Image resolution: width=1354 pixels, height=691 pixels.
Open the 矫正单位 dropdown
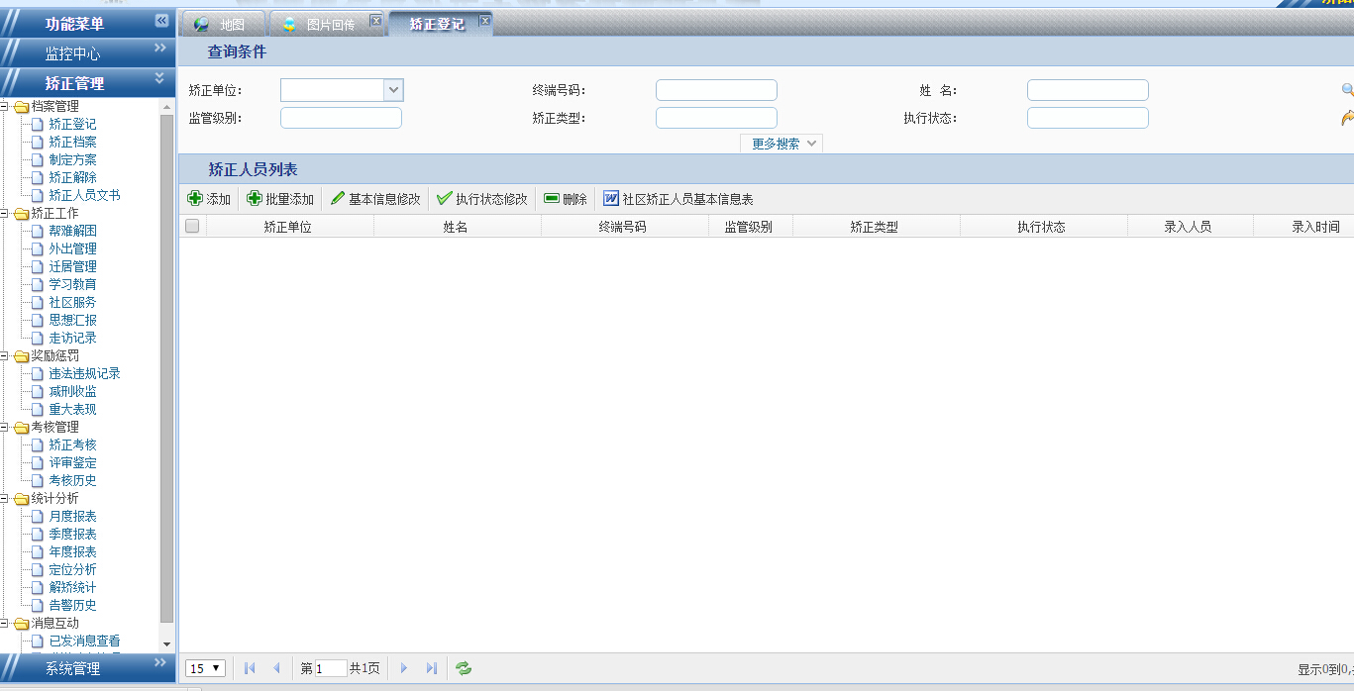393,90
